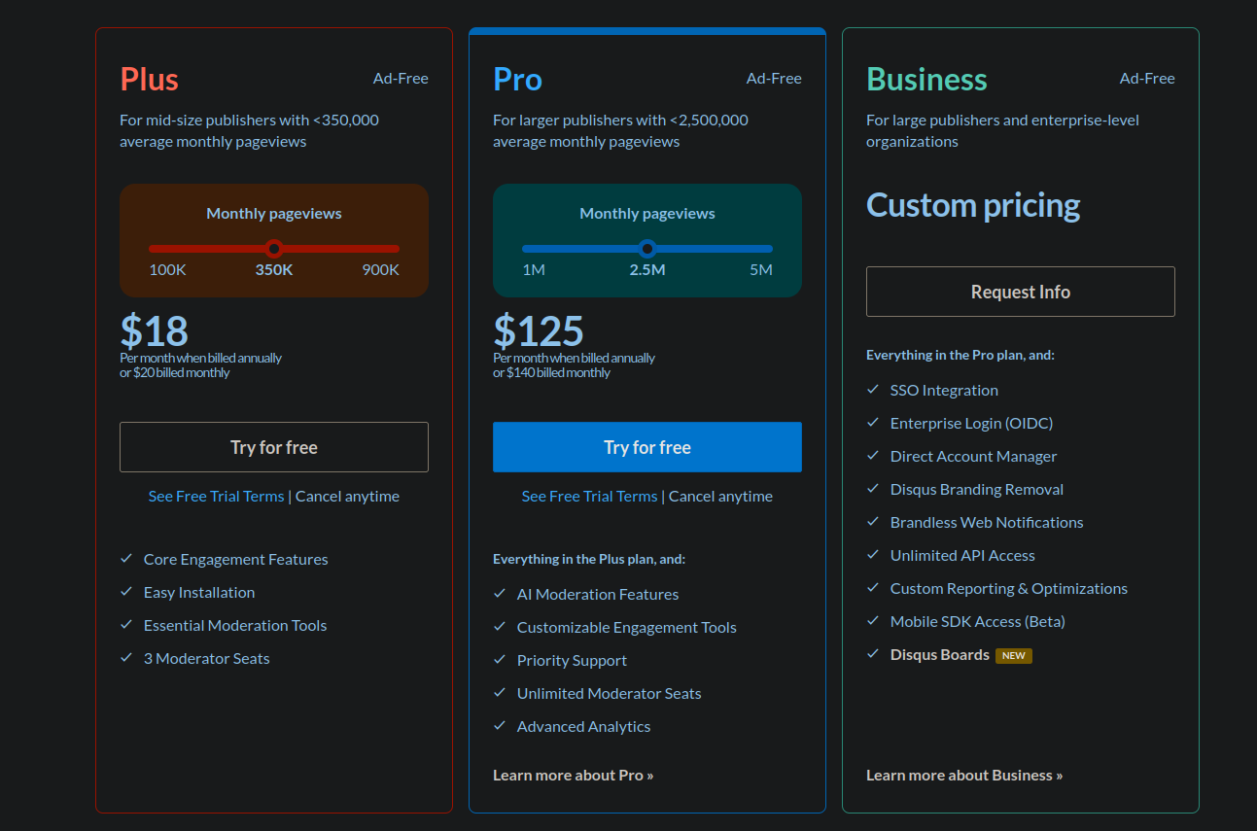The image size is (1257, 831).
Task: Click Try for free in Plus plan
Action: tap(274, 447)
